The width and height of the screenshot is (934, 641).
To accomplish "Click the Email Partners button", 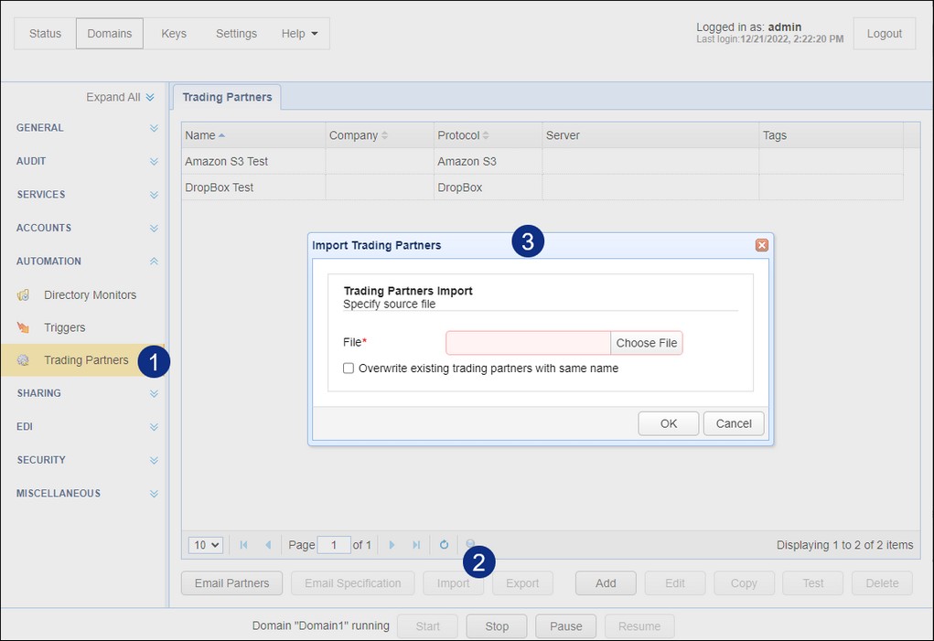I will point(231,583).
